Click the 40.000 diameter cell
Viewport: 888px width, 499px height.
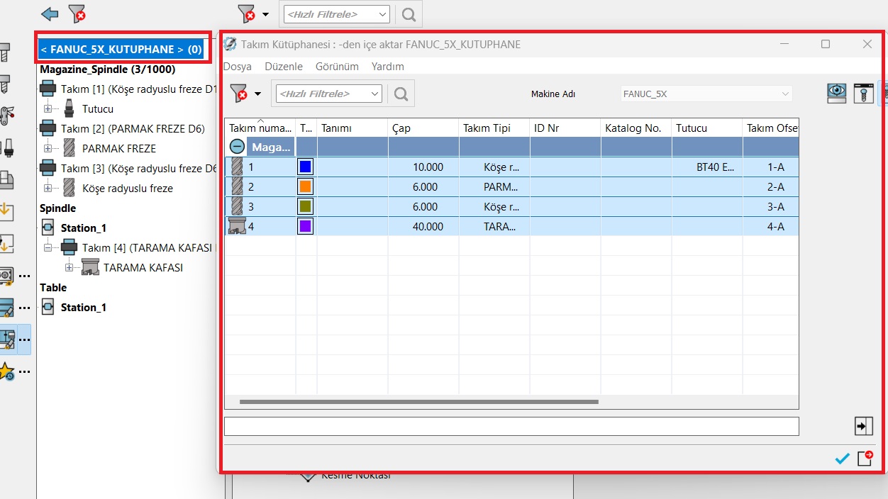(x=423, y=227)
